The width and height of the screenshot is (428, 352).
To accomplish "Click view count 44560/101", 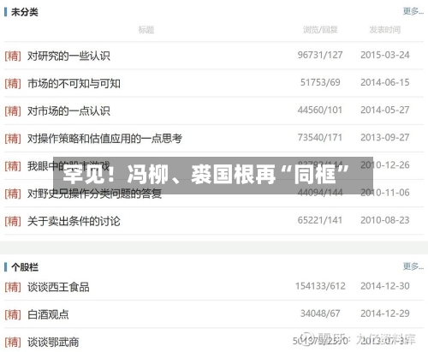I will click(320, 110).
